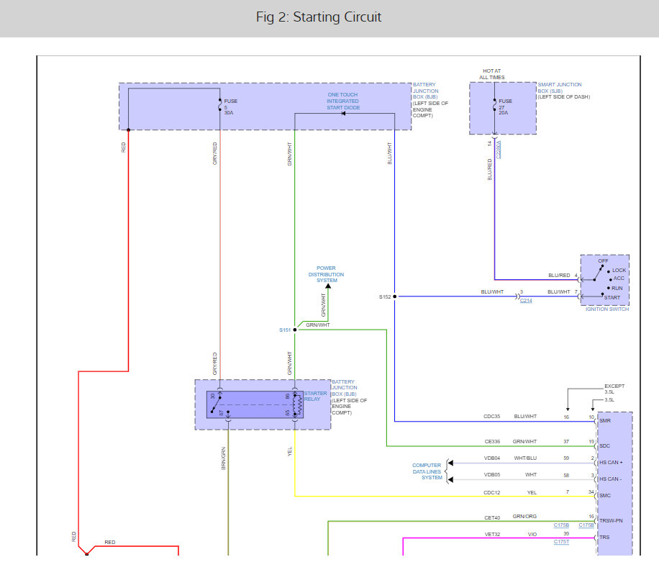Open the C175T connector link
The width and height of the screenshot is (659, 575).
(561, 542)
